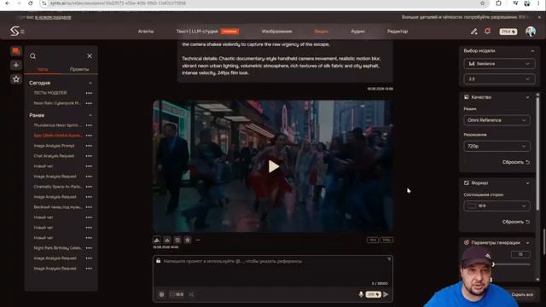Switch to the Проекты tab
The width and height of the screenshot is (546, 307).
[79, 69]
